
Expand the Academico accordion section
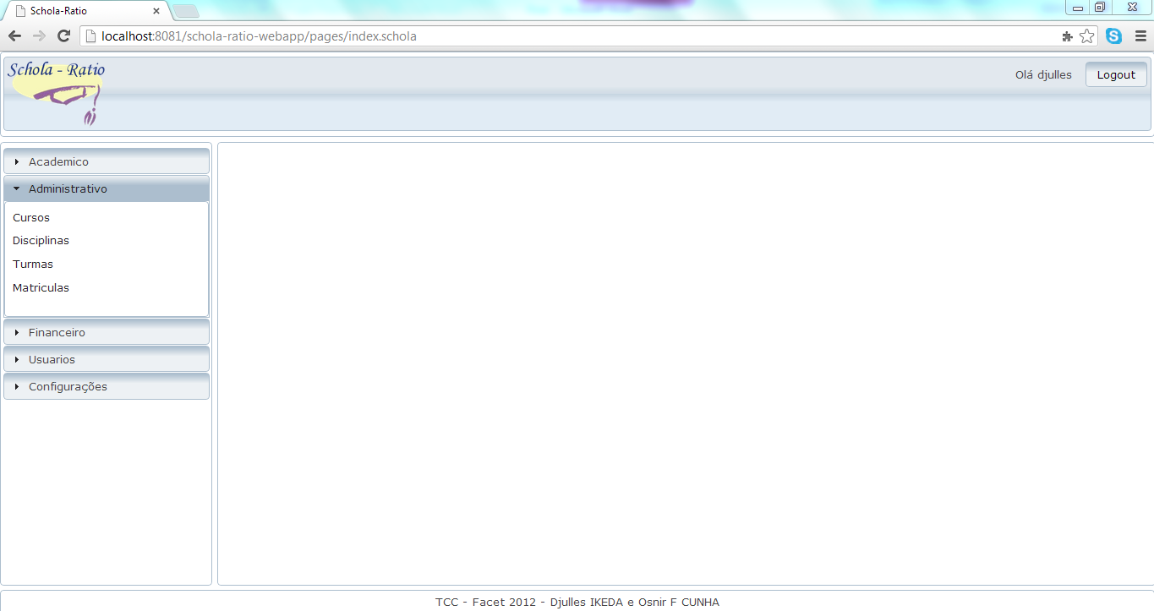click(107, 161)
